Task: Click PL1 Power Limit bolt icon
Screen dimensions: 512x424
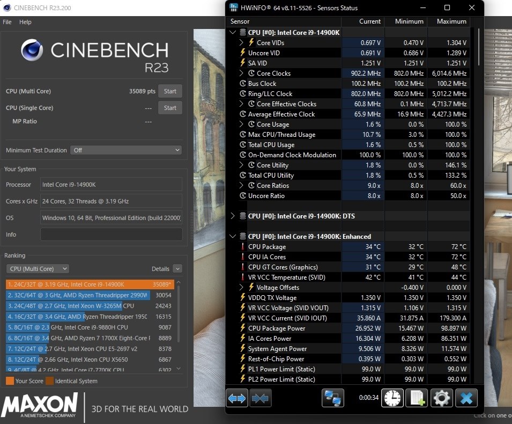Action: click(x=243, y=369)
